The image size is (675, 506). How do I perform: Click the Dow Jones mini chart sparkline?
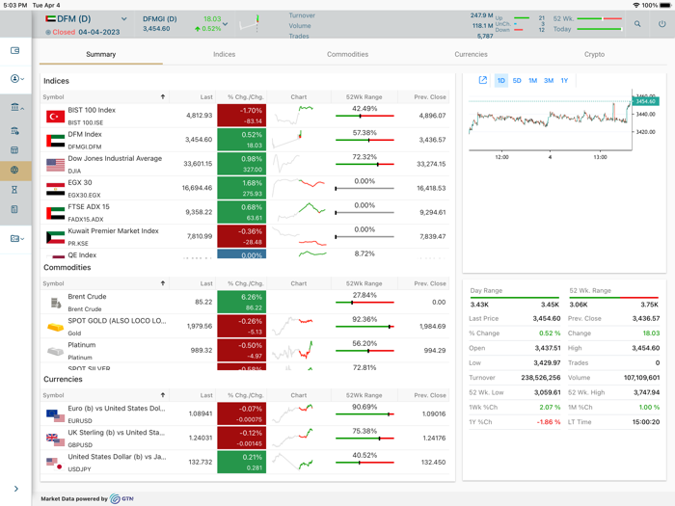tap(286, 164)
